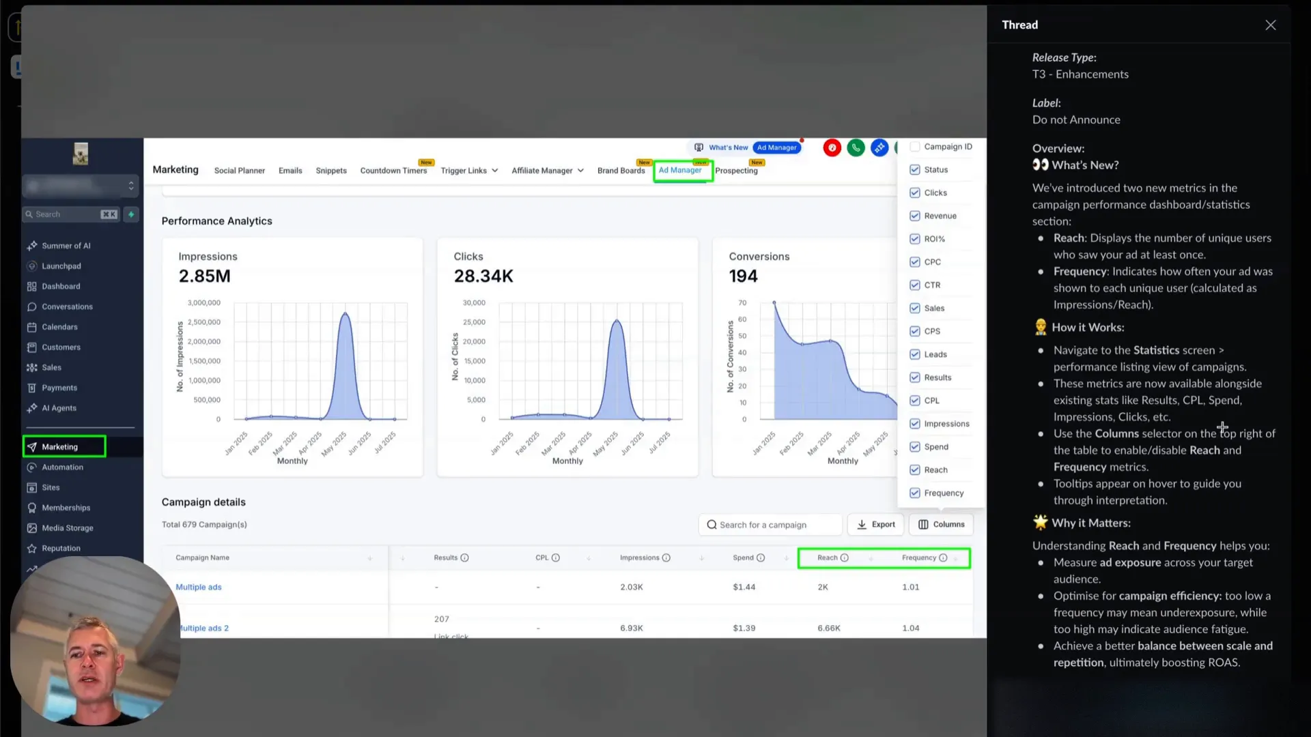Screen dimensions: 1311x737
Task: Click the Frequency column info icon
Action: coord(943,558)
